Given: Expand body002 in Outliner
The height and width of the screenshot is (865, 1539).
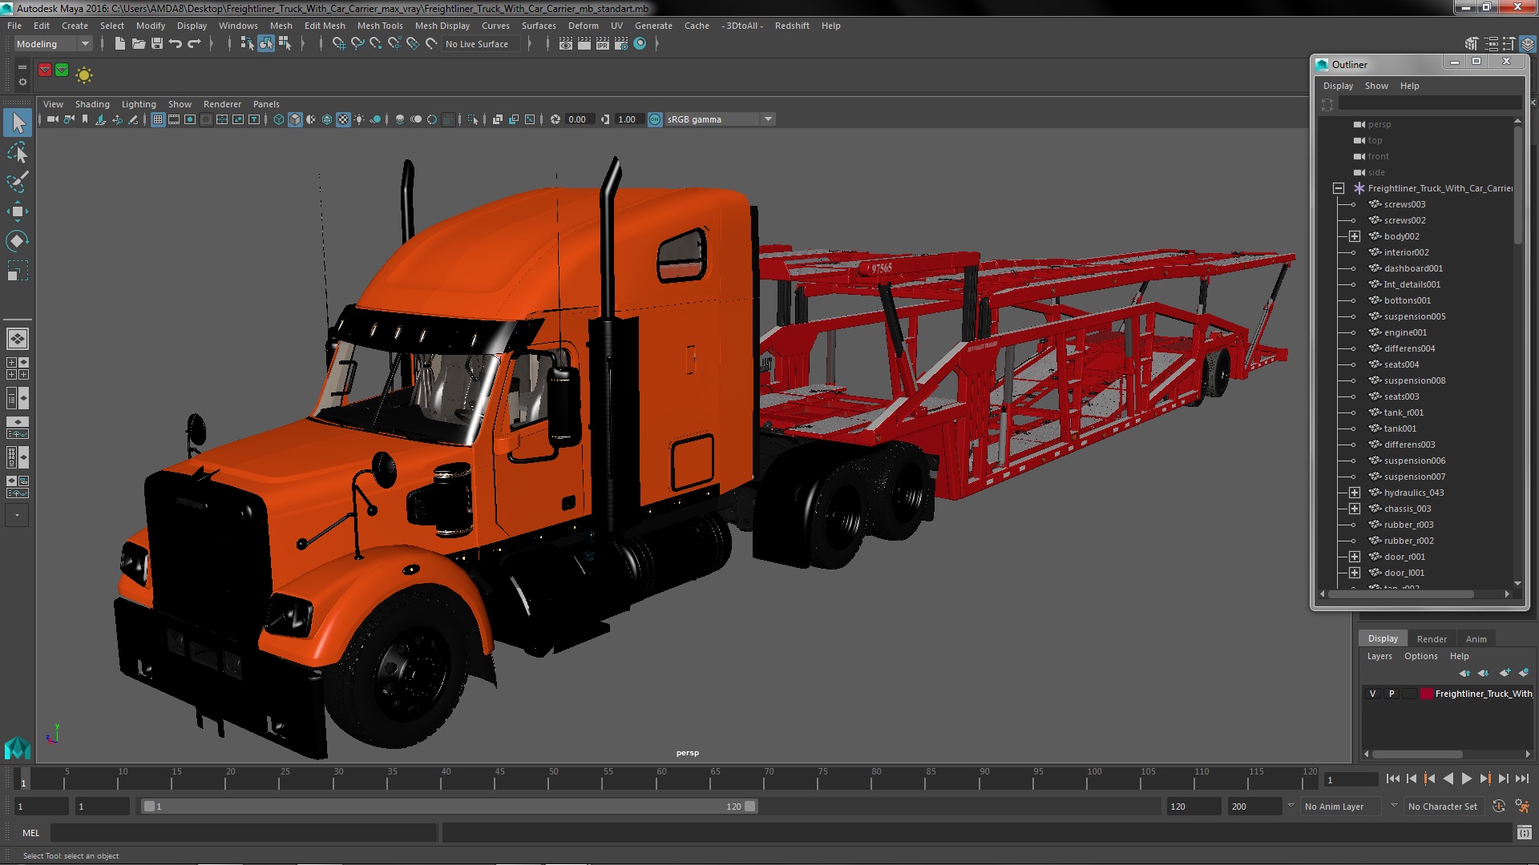Looking at the screenshot, I should click(1354, 236).
